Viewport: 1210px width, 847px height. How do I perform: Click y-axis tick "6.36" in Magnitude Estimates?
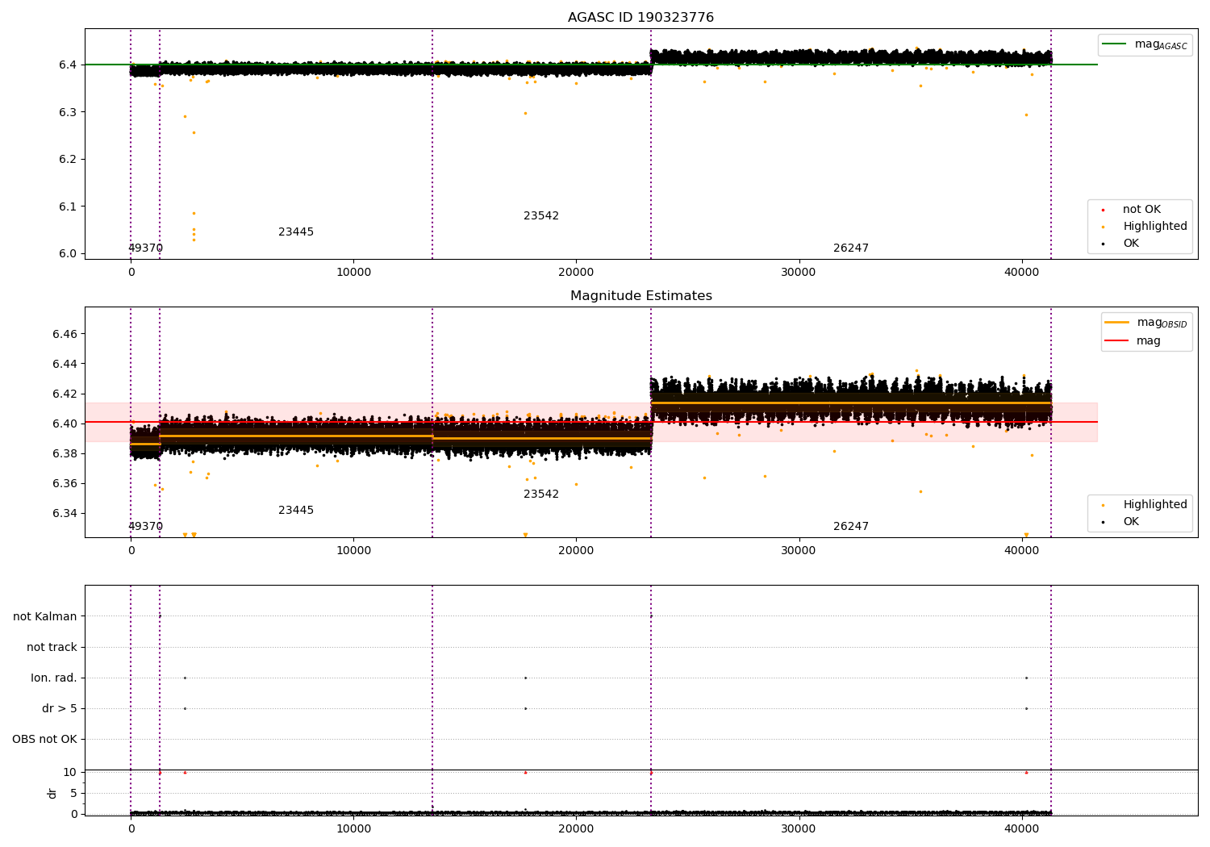click(65, 483)
